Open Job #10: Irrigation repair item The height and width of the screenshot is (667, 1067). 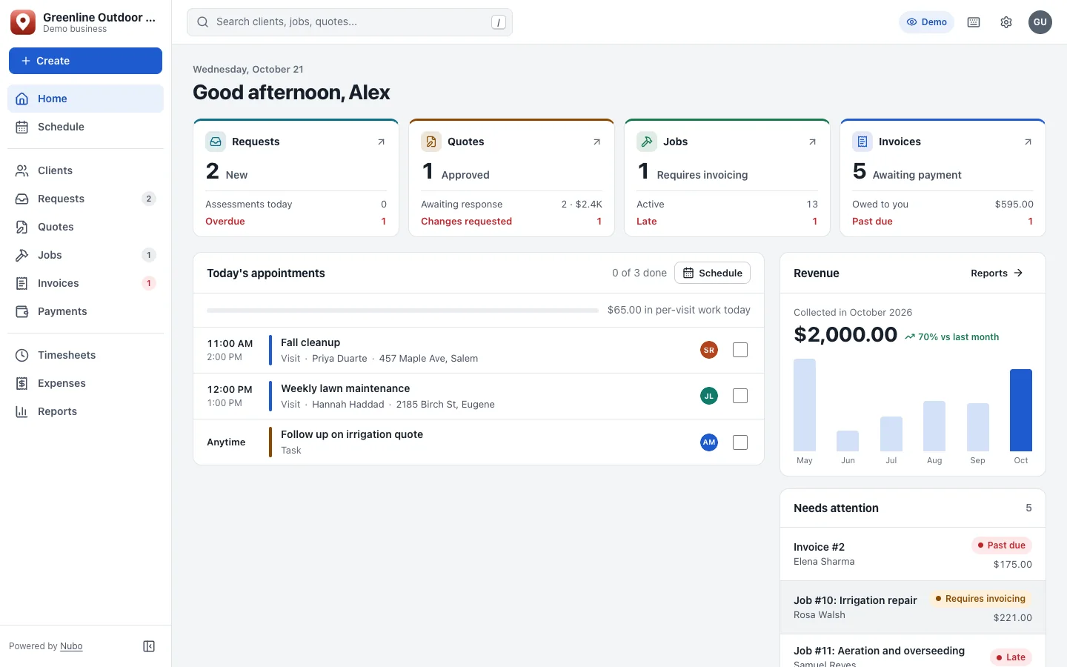(913, 608)
